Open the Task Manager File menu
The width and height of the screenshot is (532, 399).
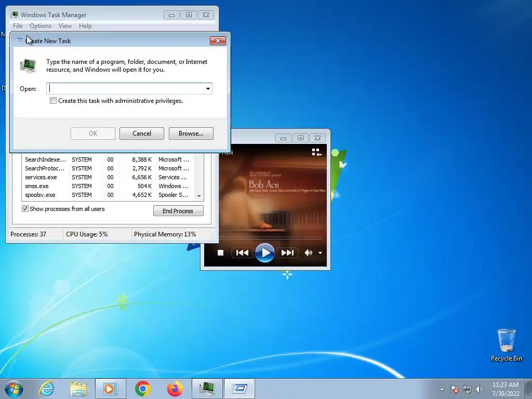point(18,26)
